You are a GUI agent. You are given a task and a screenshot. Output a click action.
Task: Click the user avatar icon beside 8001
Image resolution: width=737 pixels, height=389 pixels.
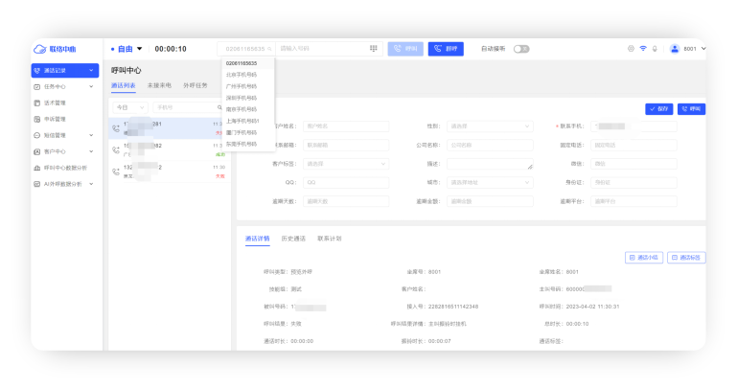(x=675, y=49)
